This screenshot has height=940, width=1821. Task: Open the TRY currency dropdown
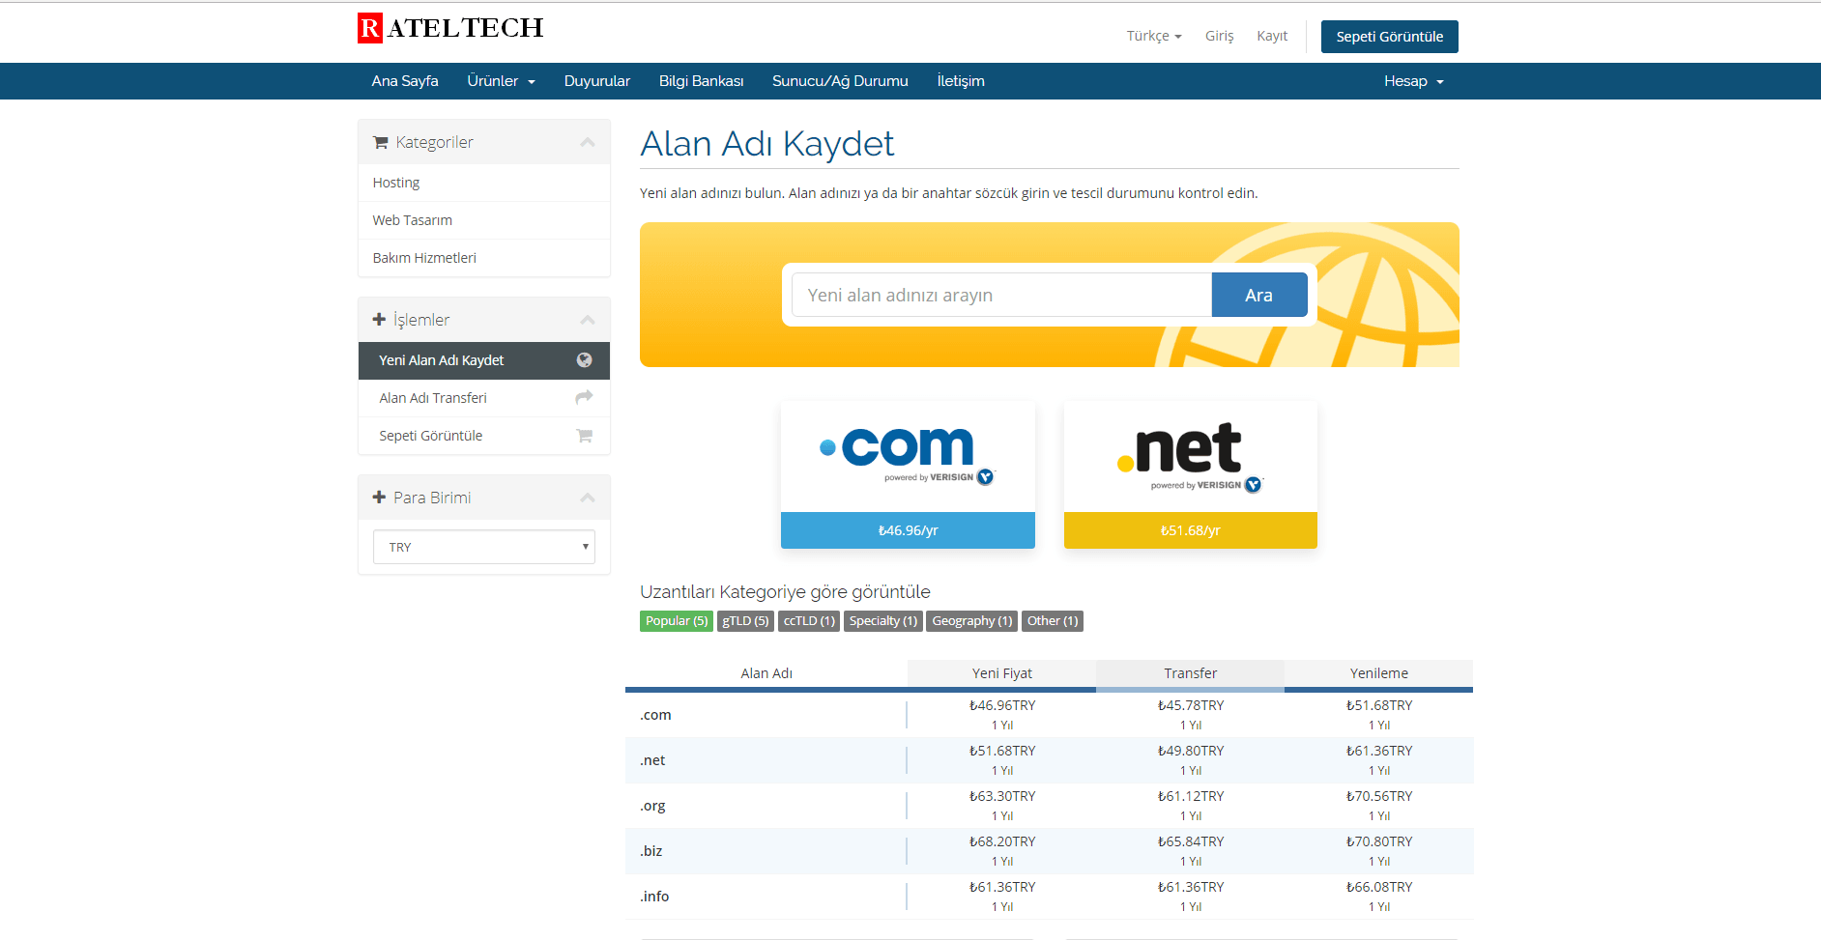pos(484,547)
